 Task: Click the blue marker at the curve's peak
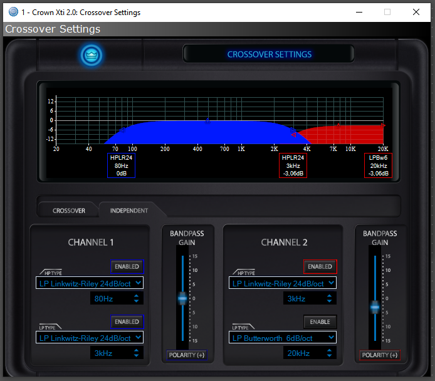tap(208, 120)
